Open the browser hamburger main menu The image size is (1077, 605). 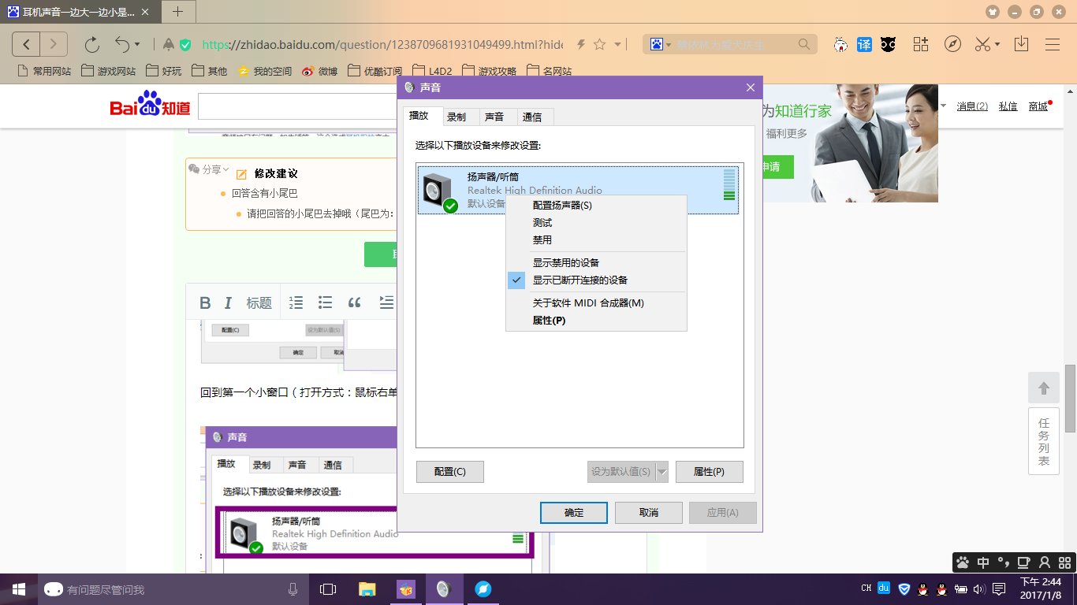(1053, 44)
